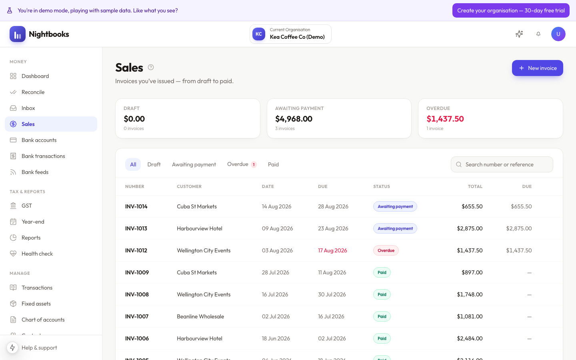Switch to the Draft tab
The width and height of the screenshot is (576, 360).
pyautogui.click(x=154, y=164)
